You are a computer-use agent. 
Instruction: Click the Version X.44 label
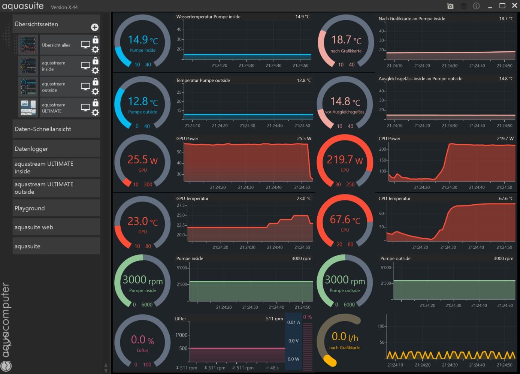coord(64,7)
